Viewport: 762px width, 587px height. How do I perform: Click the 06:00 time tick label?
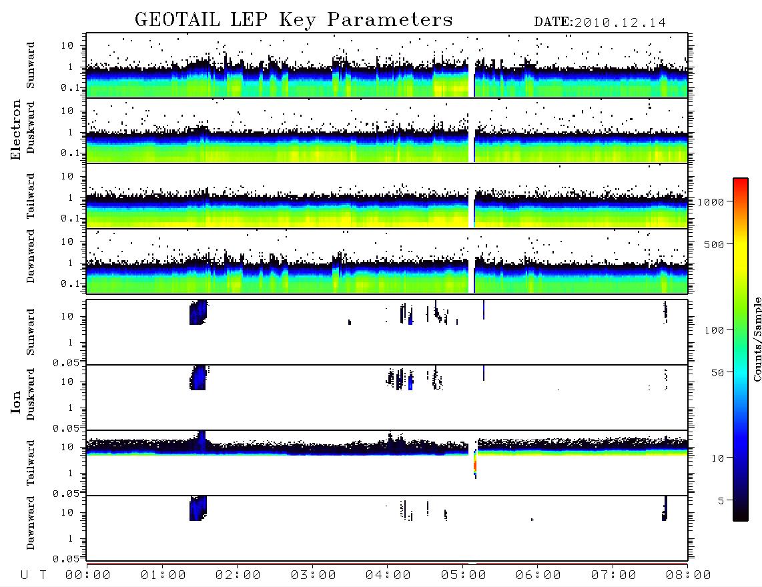point(538,575)
